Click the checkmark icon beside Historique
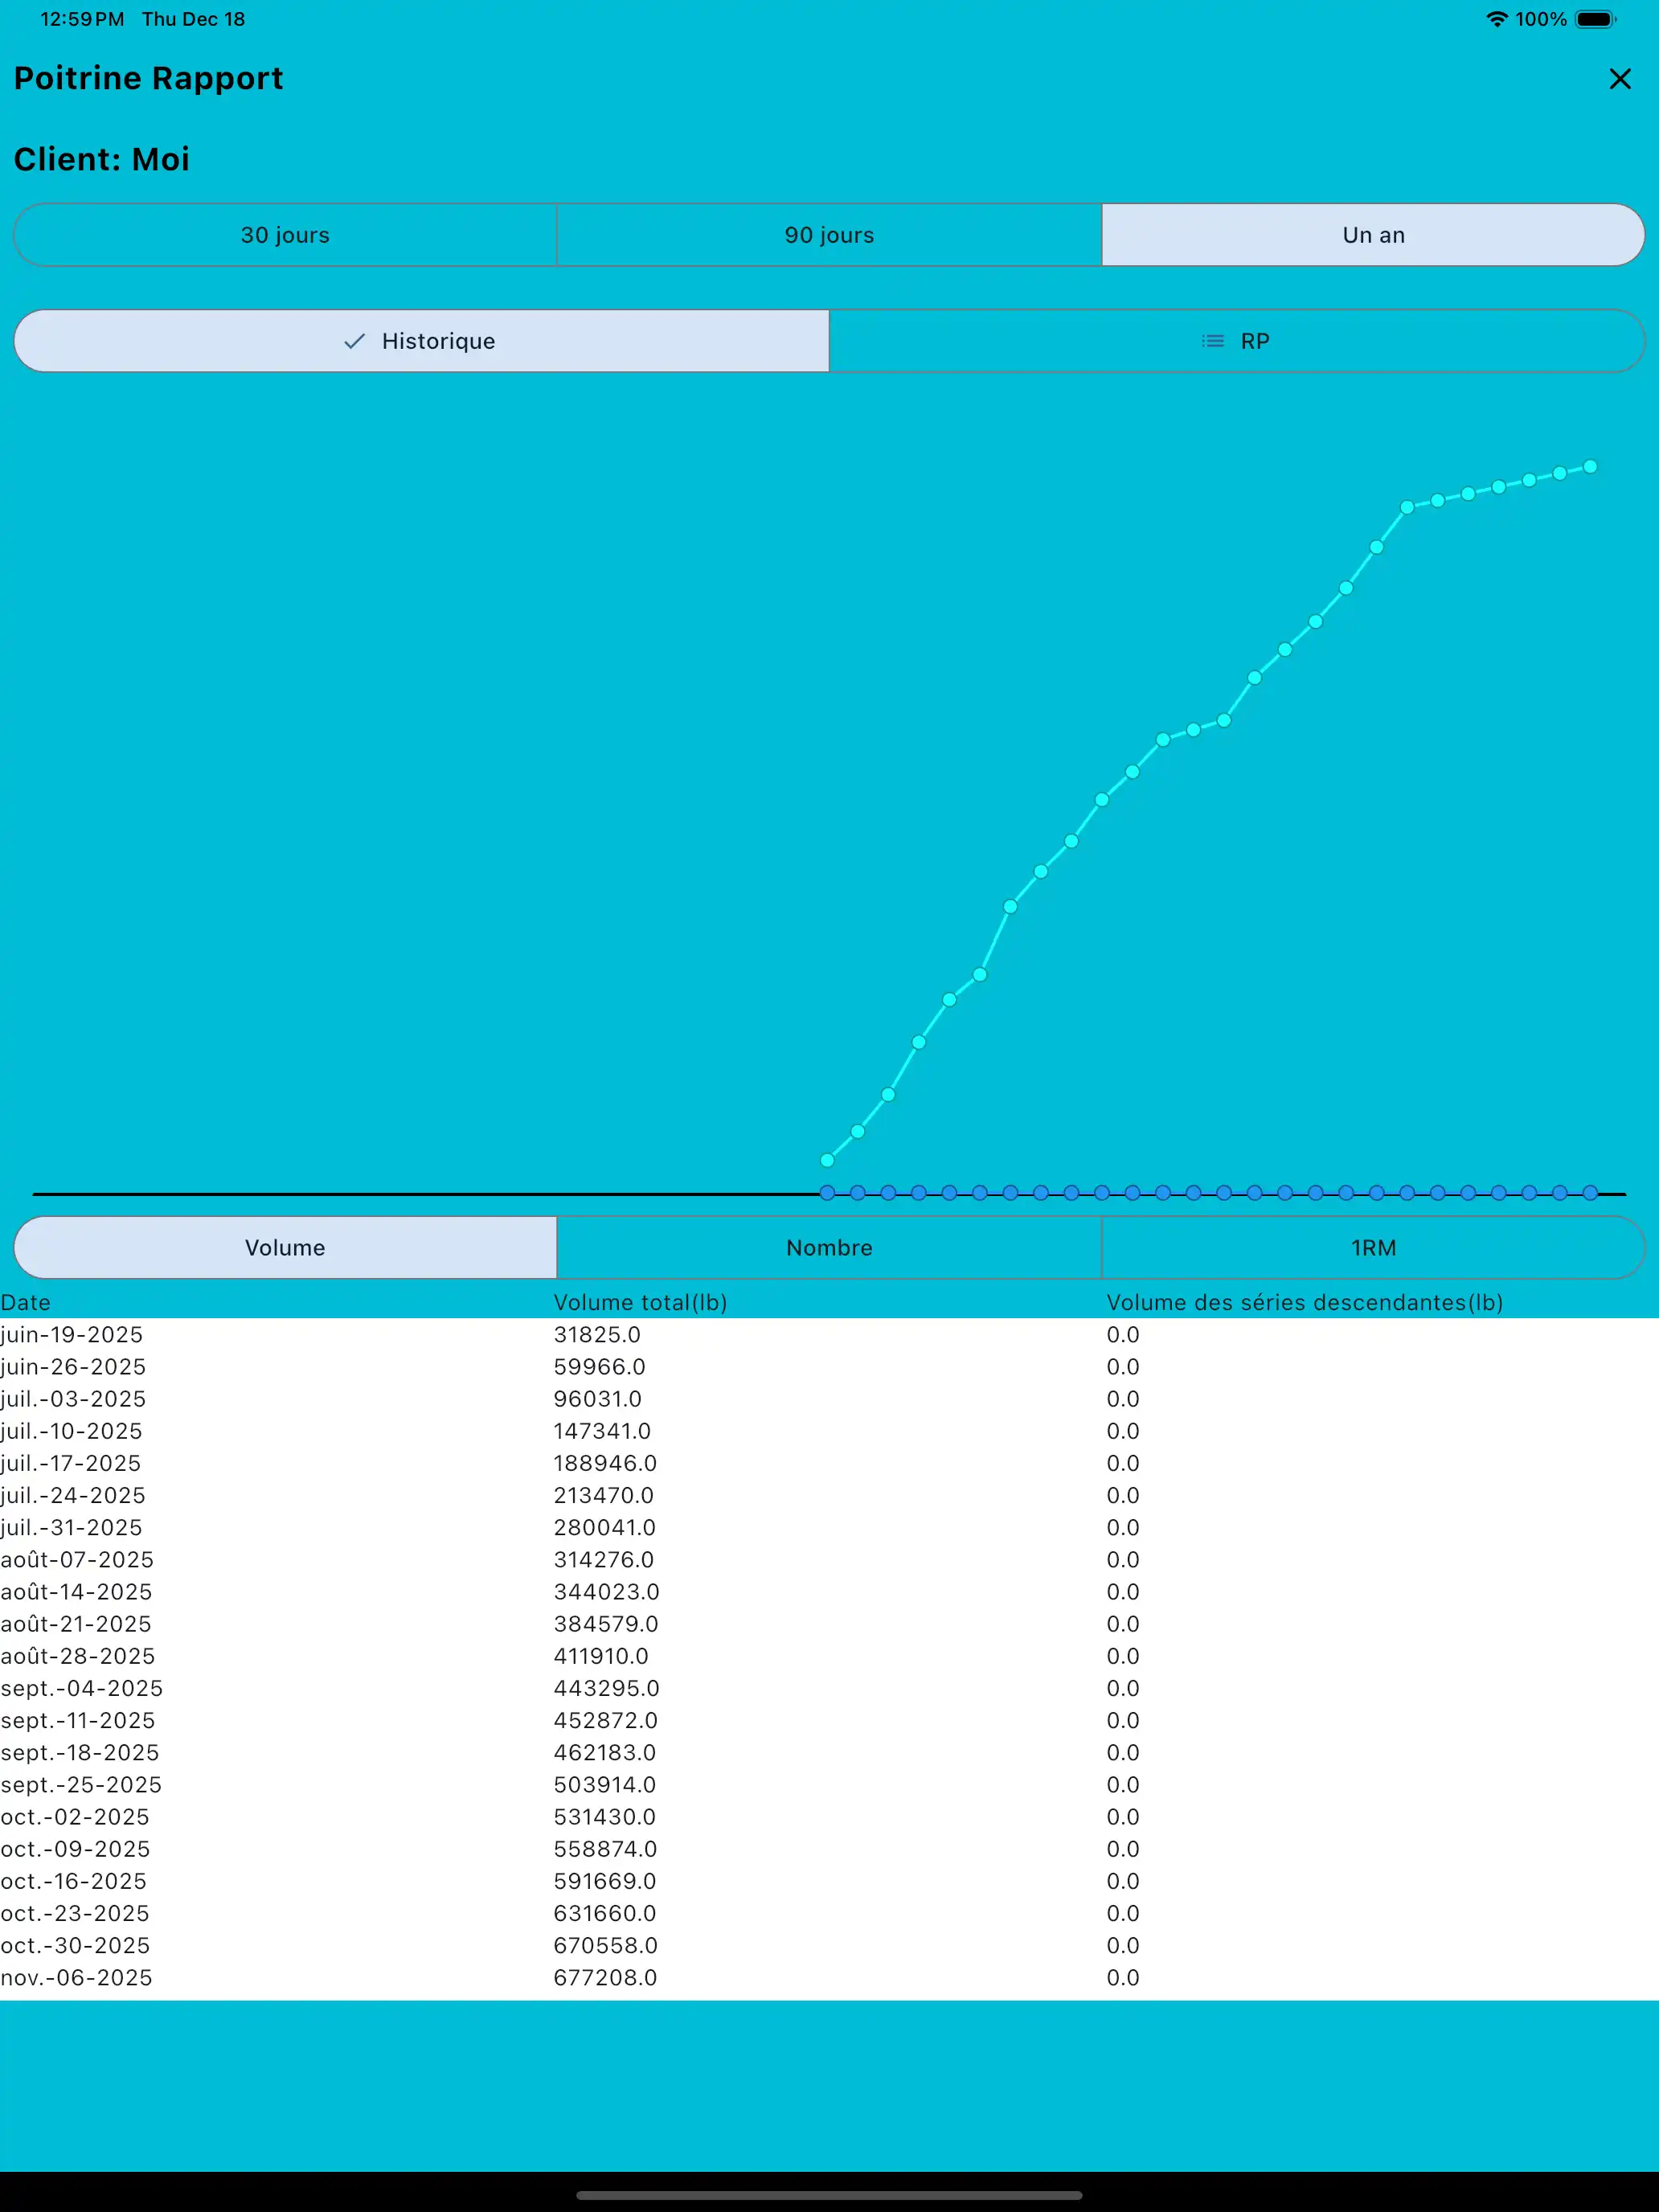Screen dimensions: 1659x2212 [354, 341]
